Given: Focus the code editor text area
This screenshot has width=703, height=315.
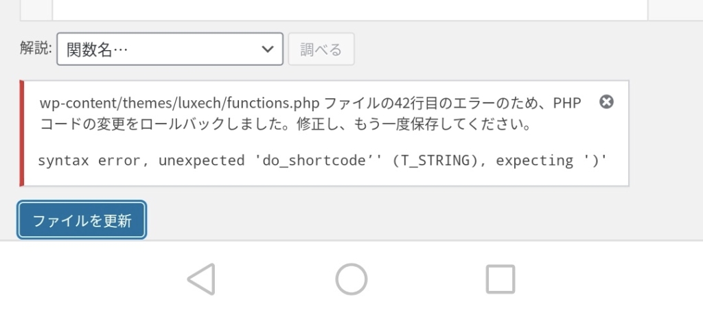Looking at the screenshot, I should coord(349,10).
